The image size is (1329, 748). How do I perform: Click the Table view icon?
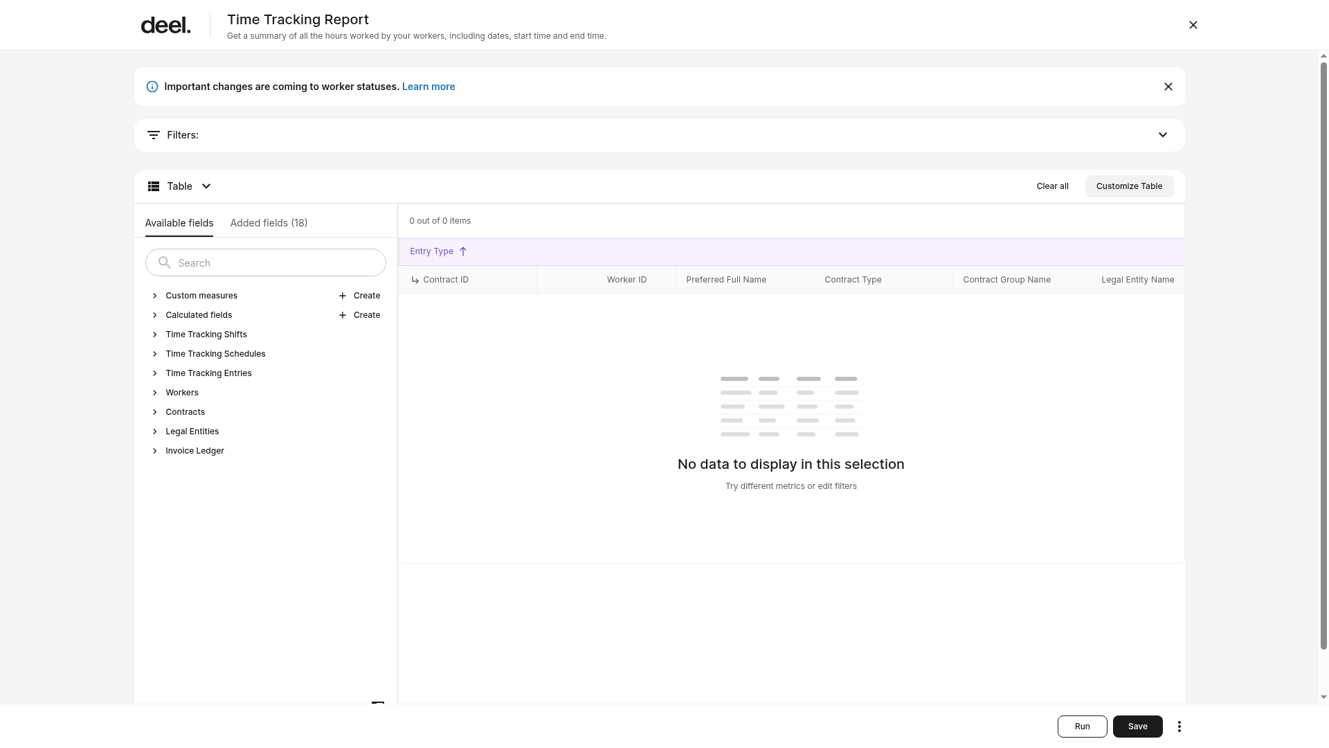tap(154, 186)
